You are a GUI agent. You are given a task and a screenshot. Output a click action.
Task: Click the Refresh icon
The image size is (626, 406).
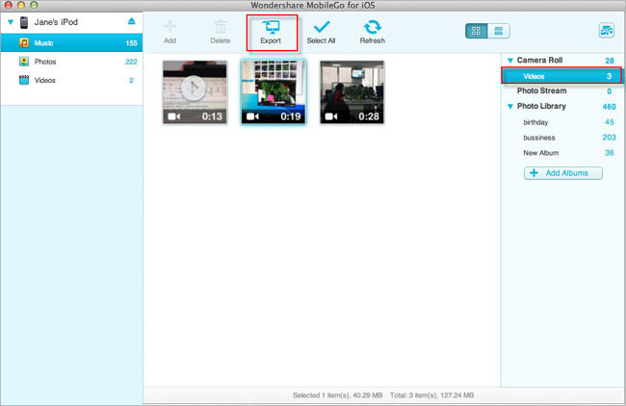coord(372,27)
